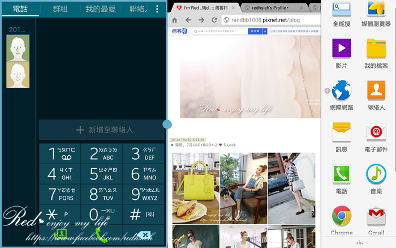This screenshot has width=396, height=248.
Task: Click the 找文章 search button
Action: coord(255,31)
